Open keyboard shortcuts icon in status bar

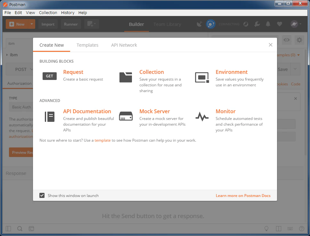(x=290, y=229)
